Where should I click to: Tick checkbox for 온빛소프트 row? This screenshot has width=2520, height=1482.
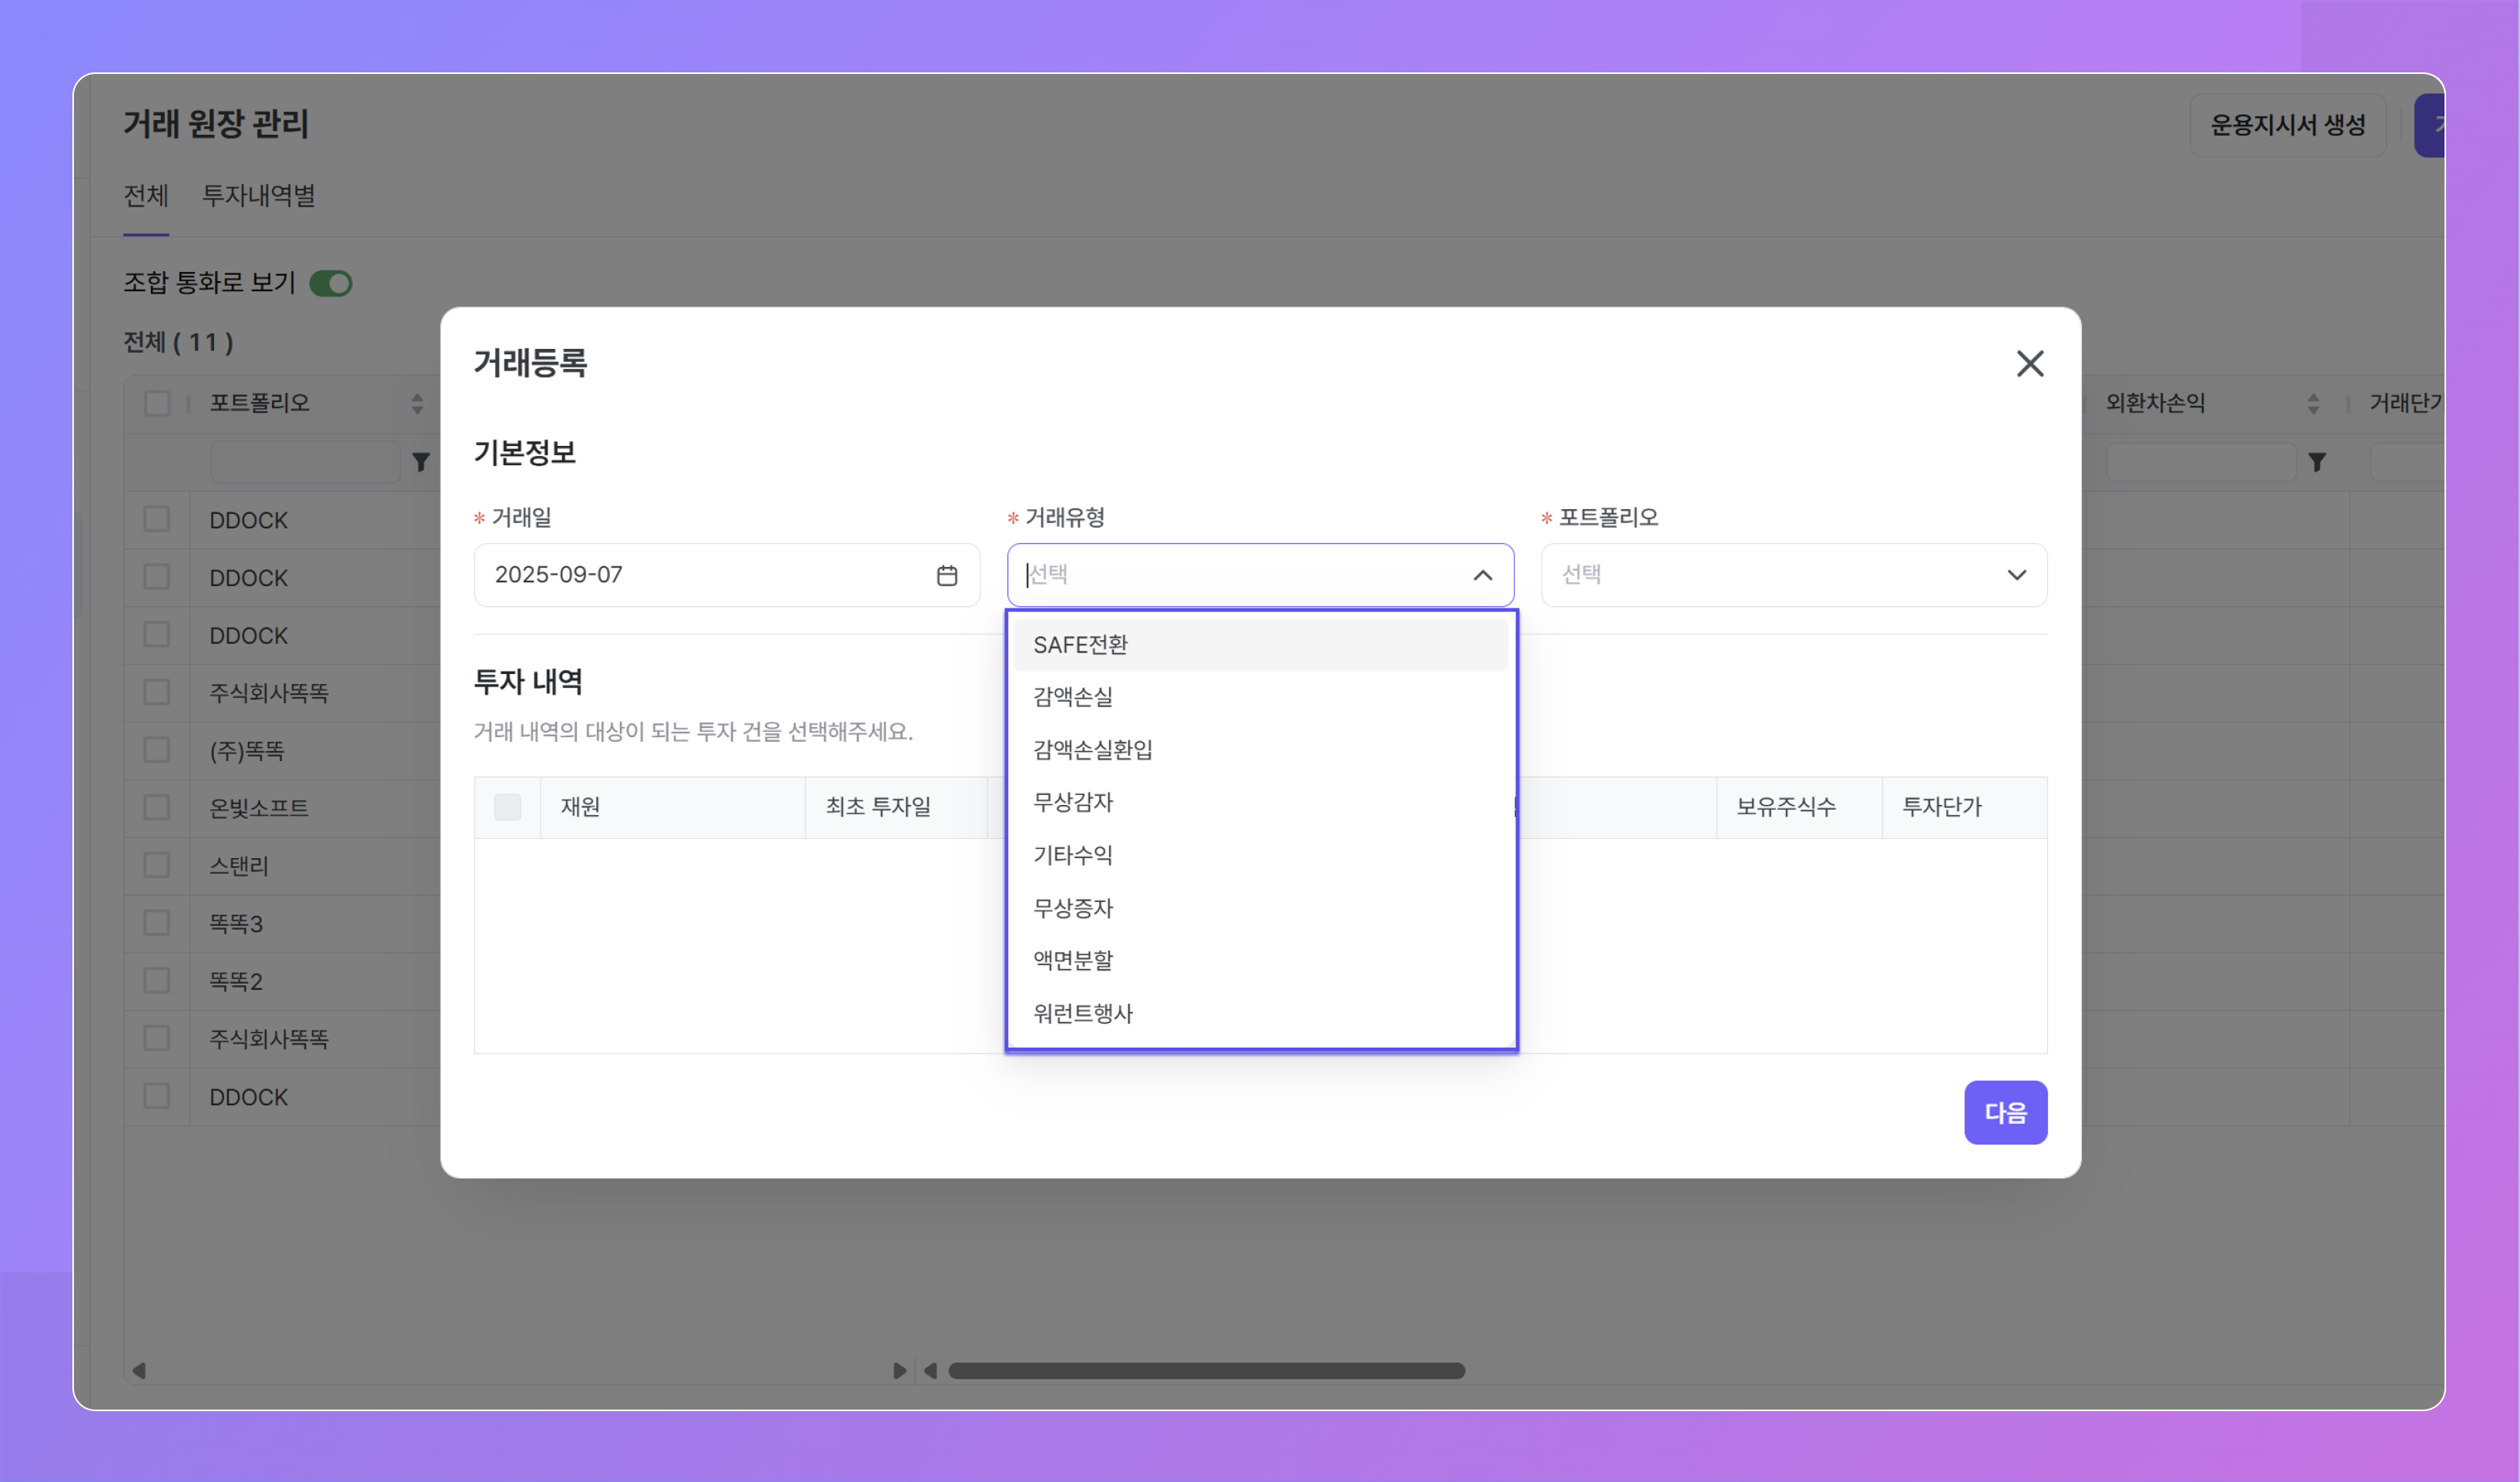pos(157,807)
